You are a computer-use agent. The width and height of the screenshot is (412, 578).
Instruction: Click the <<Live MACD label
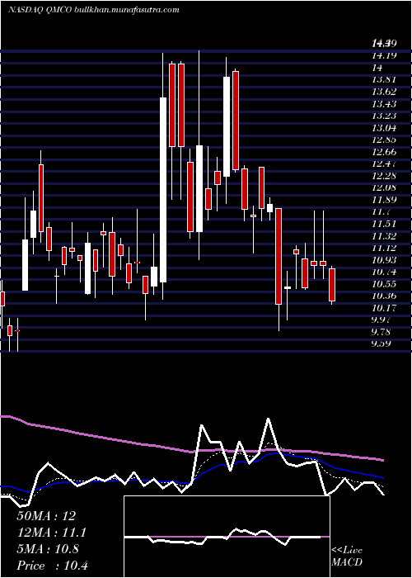coord(347,557)
